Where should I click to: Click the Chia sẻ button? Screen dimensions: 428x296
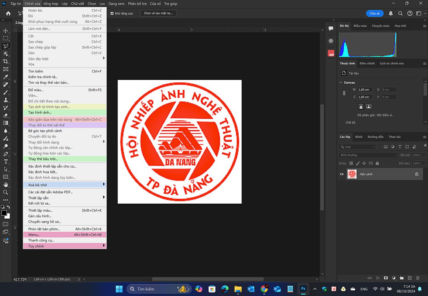[375, 13]
